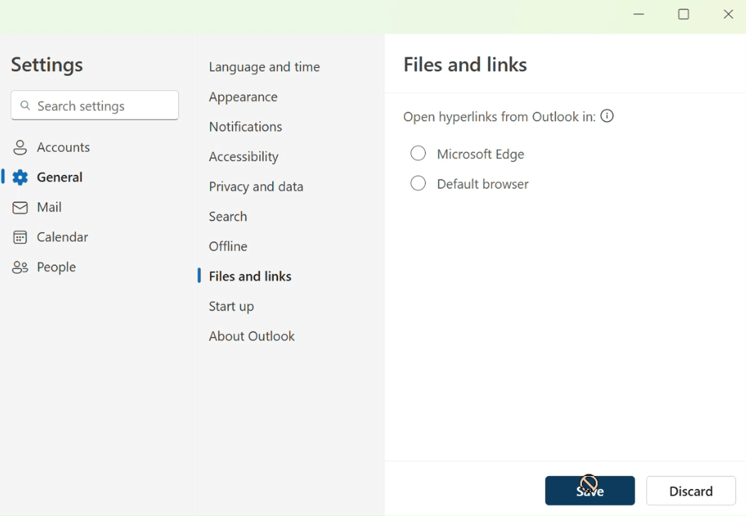Open the Language and time settings
746x516 pixels.
click(x=264, y=67)
